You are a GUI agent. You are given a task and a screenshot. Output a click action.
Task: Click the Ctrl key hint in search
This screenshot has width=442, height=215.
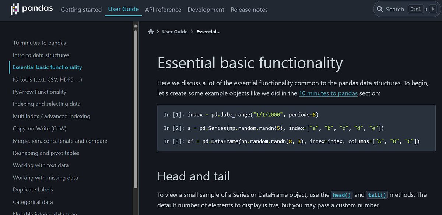click(415, 9)
